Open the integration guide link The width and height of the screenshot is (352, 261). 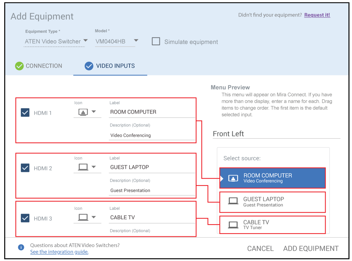tap(59, 252)
